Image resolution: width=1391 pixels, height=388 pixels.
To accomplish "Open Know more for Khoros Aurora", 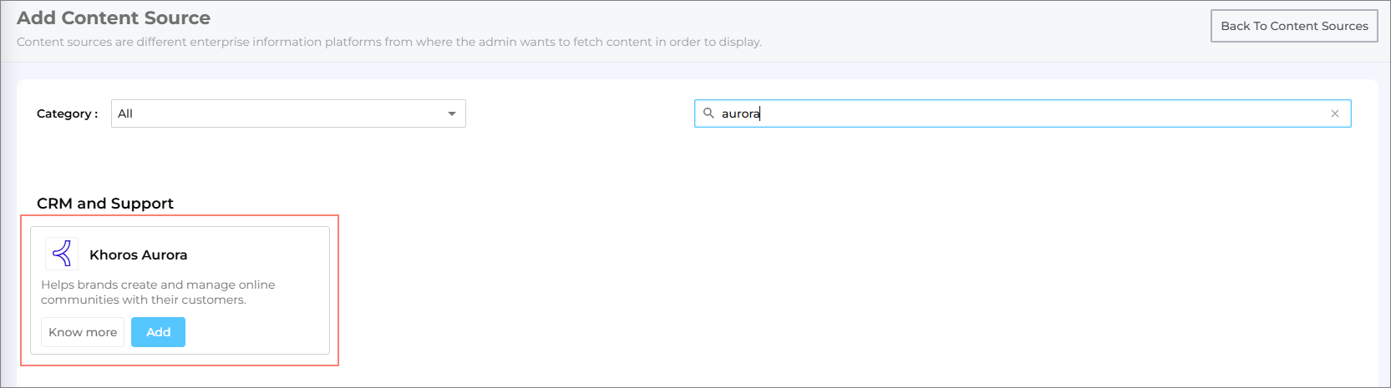I will pos(83,332).
